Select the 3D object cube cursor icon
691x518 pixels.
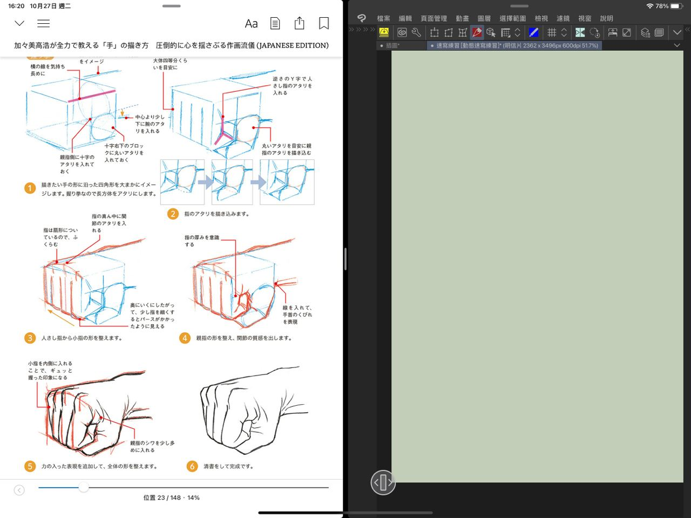click(491, 32)
